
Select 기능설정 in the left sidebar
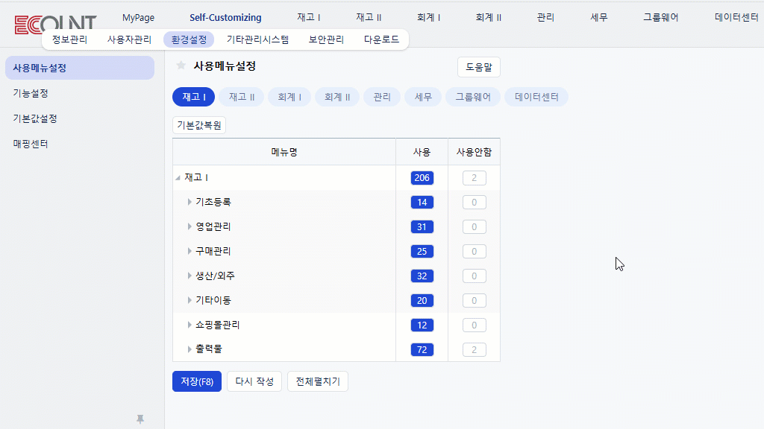point(31,93)
